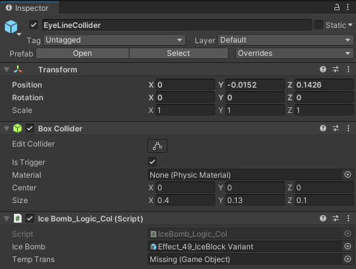Viewport: 356px width, 269px height.
Task: Uncheck the Is Trigger checkbox
Action: click(152, 162)
